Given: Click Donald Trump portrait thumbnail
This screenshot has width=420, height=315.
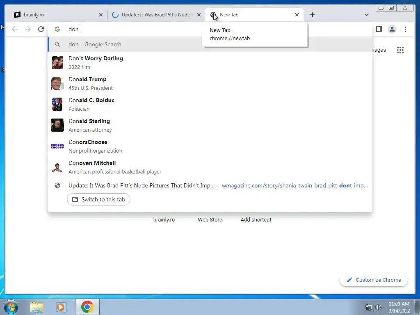Looking at the screenshot, I should tap(57, 83).
